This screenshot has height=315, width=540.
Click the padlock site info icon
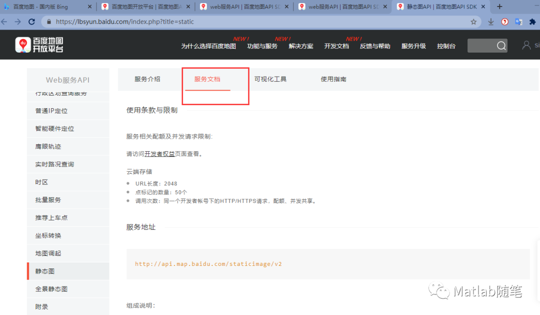[x=49, y=22]
